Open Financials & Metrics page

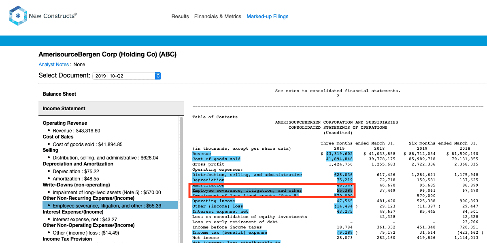coord(218,17)
